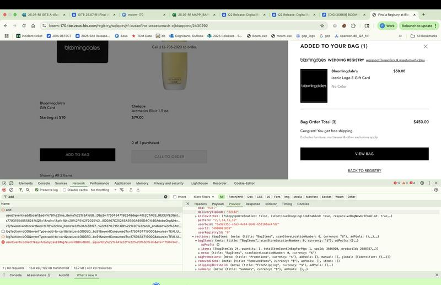This screenshot has height=285, width=441.
Task: Switch to the Console DevTools tab
Action: (44, 183)
